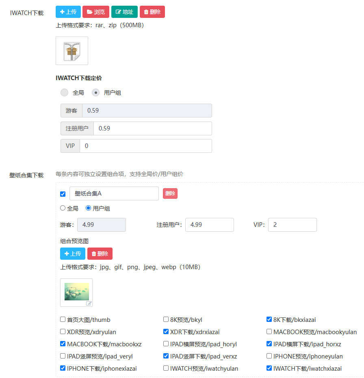Select 全局 radio for 壁纸合集A
This screenshot has width=364, height=378.
[63, 208]
